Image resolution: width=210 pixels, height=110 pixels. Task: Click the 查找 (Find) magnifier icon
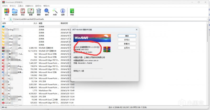[x=47, y=12]
